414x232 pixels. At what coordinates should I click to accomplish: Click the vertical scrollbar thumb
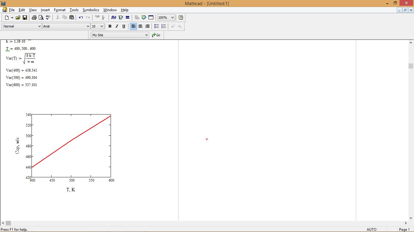coord(411,66)
